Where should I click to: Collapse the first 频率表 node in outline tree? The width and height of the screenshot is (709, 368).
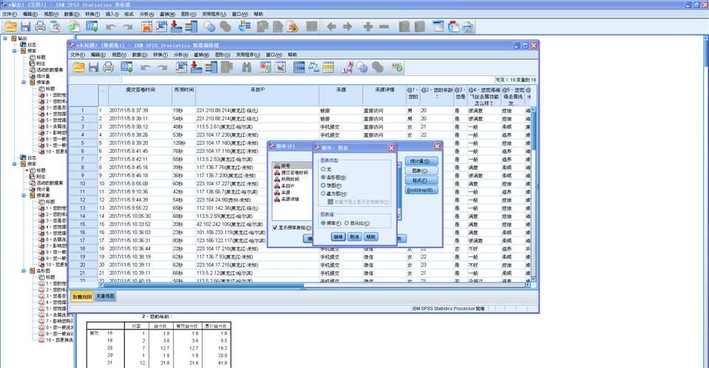[24, 83]
